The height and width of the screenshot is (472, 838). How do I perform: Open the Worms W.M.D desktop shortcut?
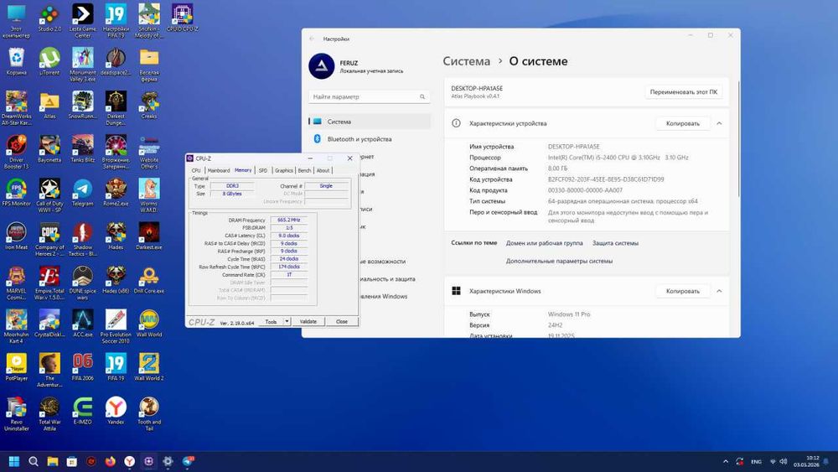point(148,196)
